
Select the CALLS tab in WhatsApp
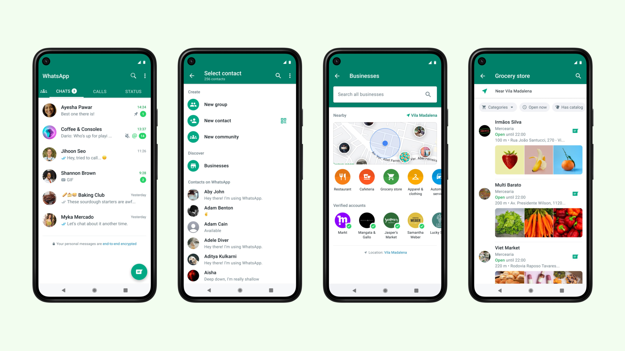(x=99, y=91)
